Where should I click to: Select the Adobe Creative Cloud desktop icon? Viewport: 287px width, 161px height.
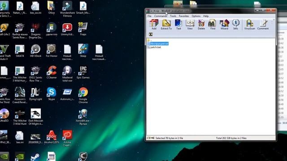click(67, 138)
